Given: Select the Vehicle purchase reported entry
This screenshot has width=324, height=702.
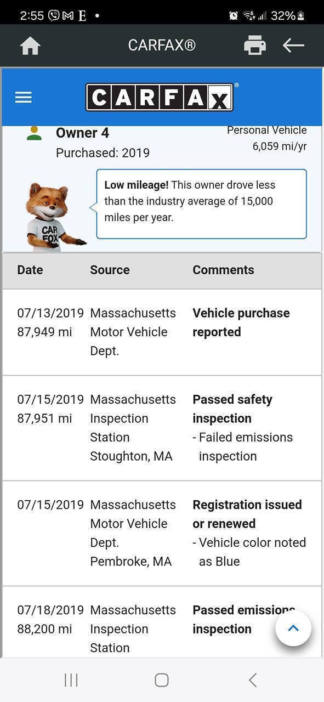Looking at the screenshot, I should pos(241,322).
